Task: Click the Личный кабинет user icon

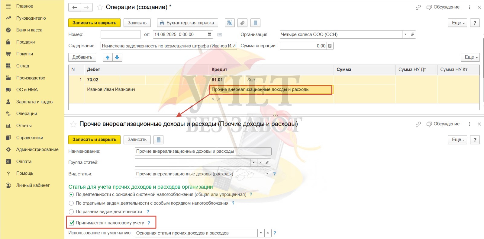Action: (x=8, y=185)
